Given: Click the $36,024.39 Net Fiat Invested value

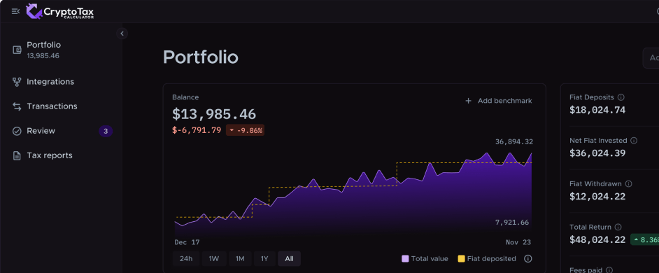Looking at the screenshot, I should 597,153.
